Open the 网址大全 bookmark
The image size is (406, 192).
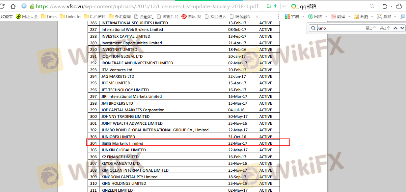coord(27,16)
